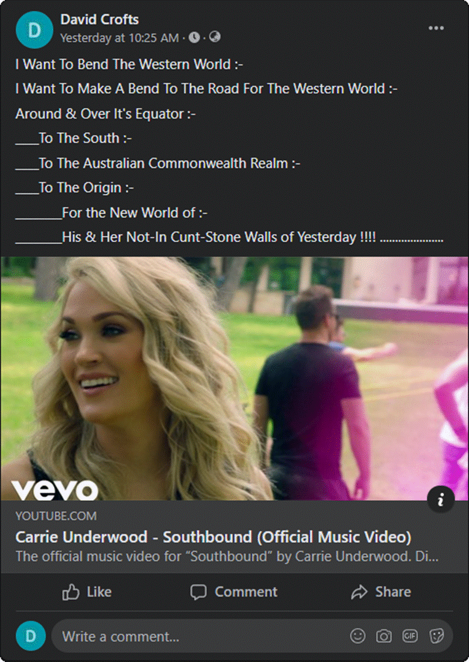Open the Carrie Underwood video thumbnail
The height and width of the screenshot is (662, 469).
click(235, 378)
